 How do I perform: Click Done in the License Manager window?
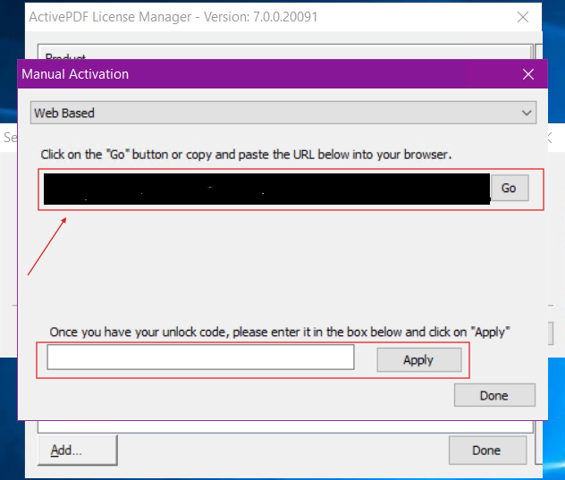(x=487, y=451)
